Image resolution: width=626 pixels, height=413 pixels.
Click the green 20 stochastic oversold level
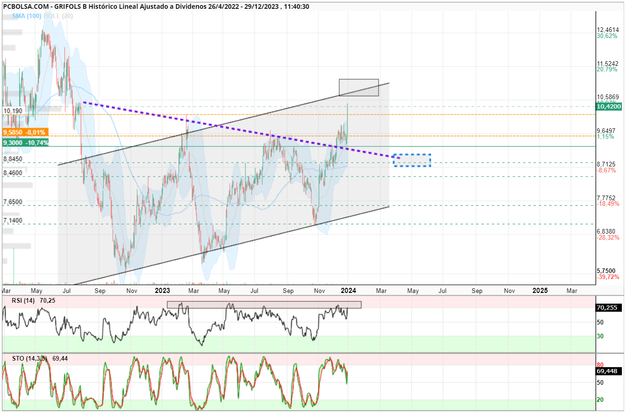click(600, 400)
